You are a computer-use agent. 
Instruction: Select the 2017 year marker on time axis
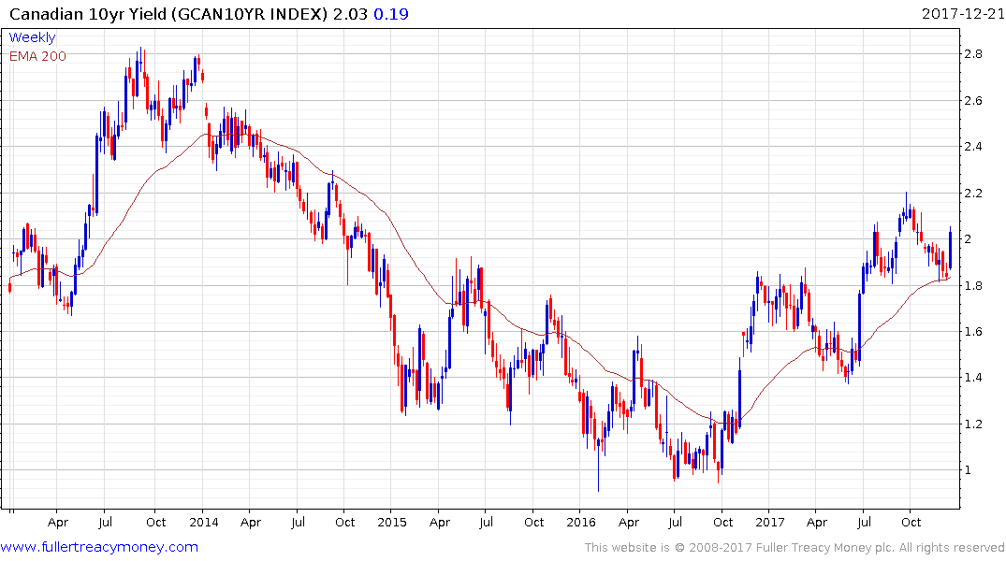pyautogui.click(x=769, y=522)
